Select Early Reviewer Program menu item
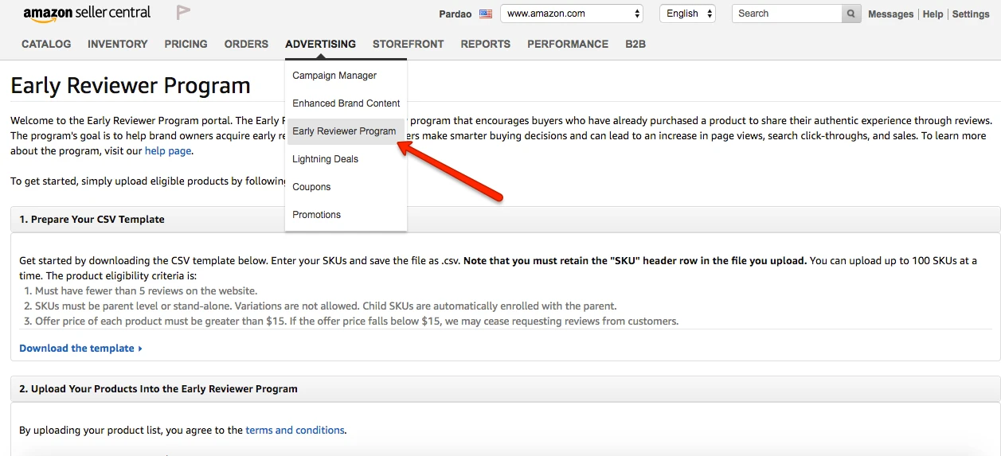The image size is (1001, 456). tap(346, 131)
